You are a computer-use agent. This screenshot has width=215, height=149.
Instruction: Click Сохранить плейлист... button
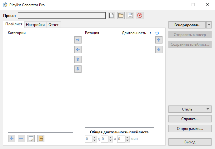tap(190, 44)
